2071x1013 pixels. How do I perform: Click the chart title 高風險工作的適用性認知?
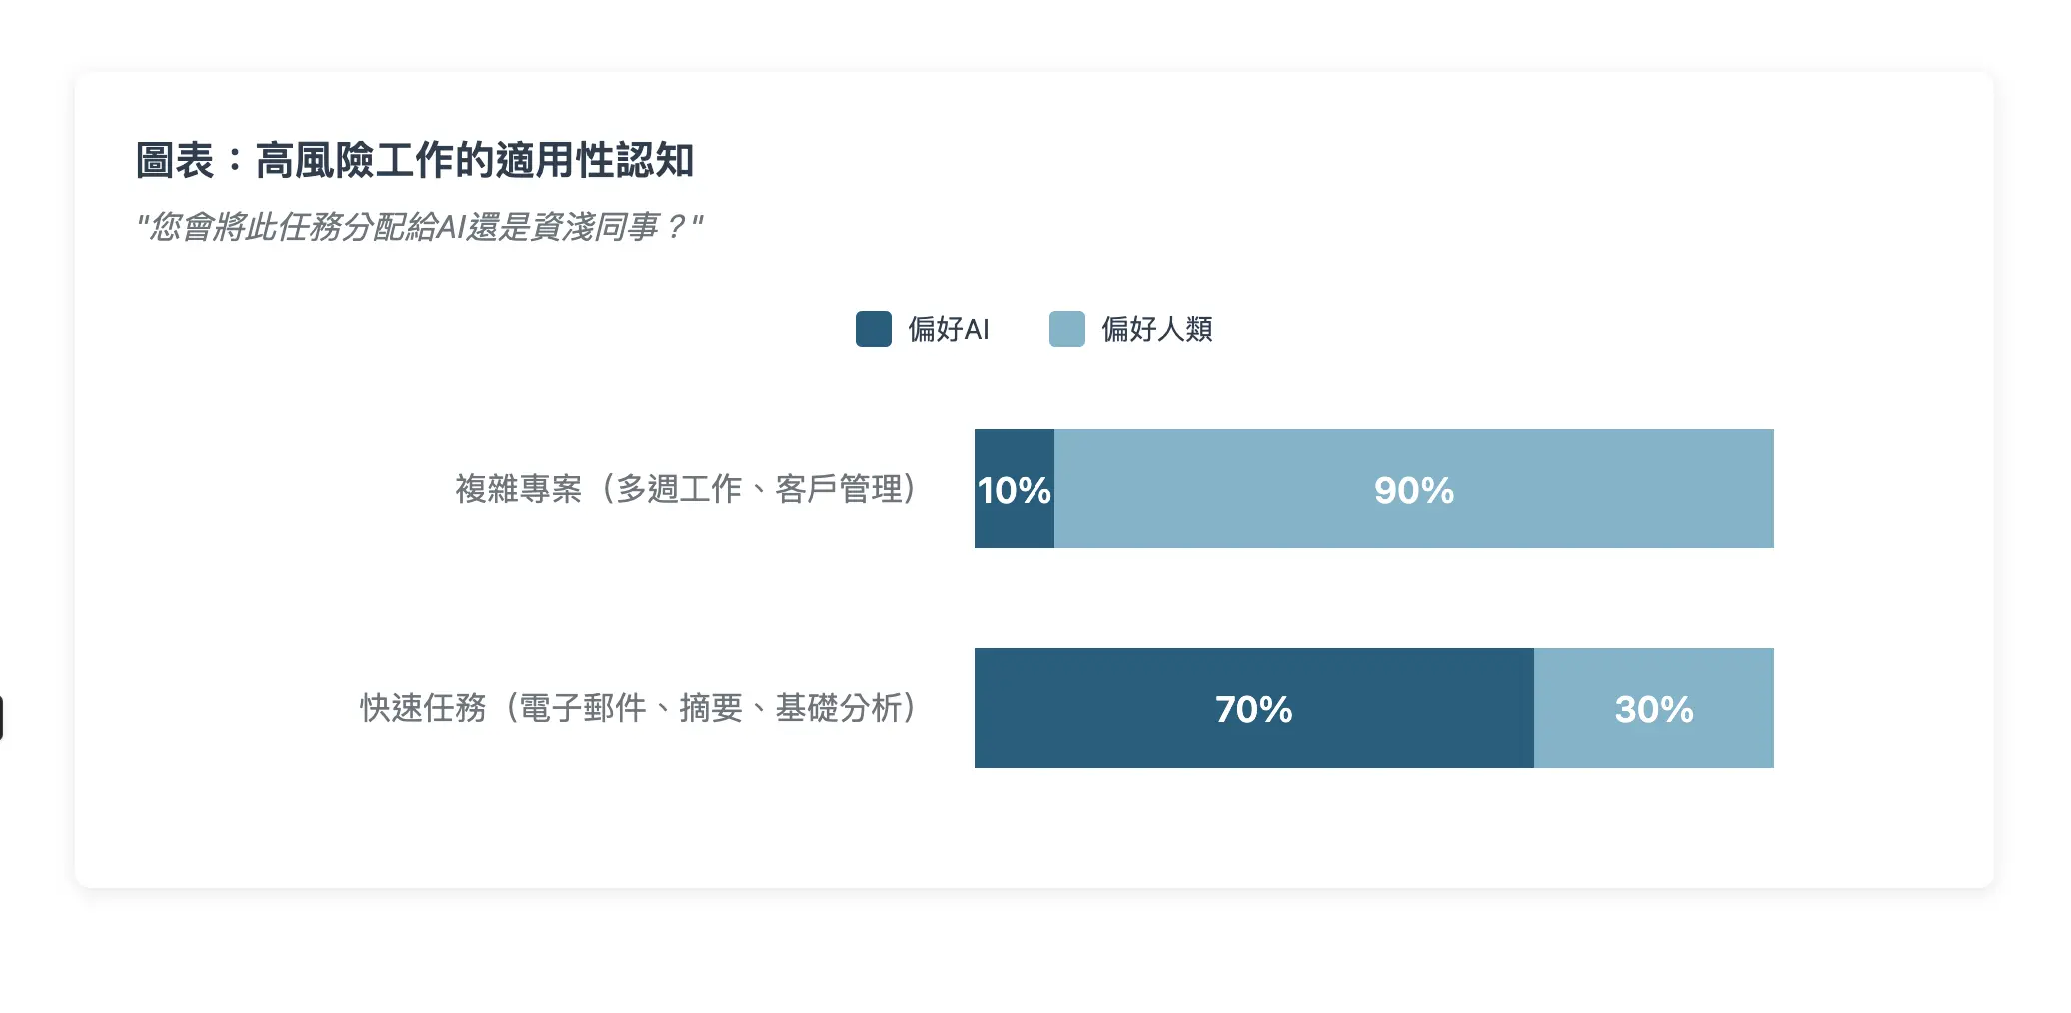pyautogui.click(x=475, y=160)
